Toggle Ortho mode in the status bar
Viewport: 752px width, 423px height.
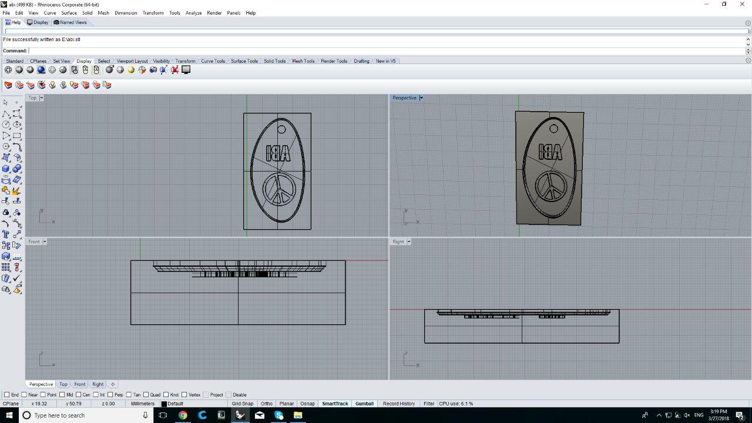(x=267, y=404)
